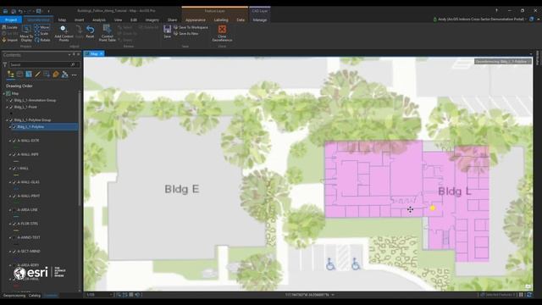542x305 pixels.
Task: Activate the Rotate georeference tool
Action: pos(41,40)
